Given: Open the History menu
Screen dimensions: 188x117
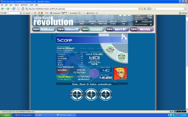Looking at the screenshot, I should (x=17, y=5).
